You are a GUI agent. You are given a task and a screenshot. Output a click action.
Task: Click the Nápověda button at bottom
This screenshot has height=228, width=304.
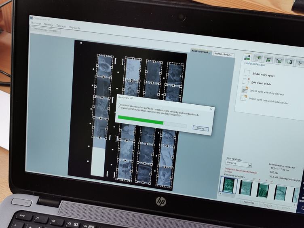pyautogui.click(x=249, y=203)
